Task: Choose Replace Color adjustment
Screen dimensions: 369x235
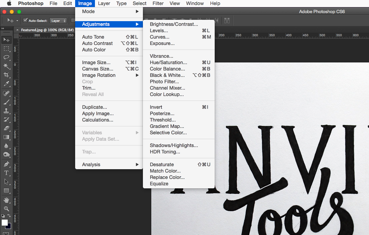Action: tap(179, 177)
